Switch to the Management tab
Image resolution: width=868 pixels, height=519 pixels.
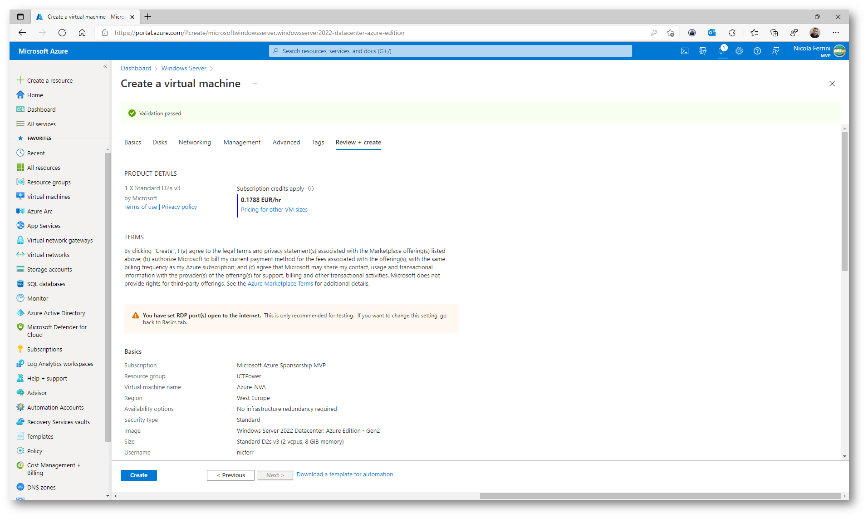(x=242, y=142)
